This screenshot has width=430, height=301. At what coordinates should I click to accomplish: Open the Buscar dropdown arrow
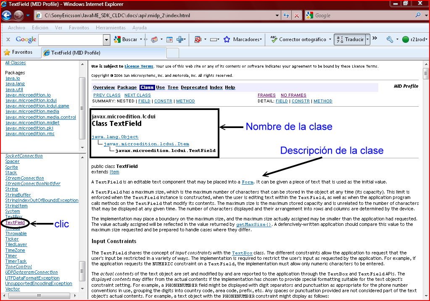(141, 39)
